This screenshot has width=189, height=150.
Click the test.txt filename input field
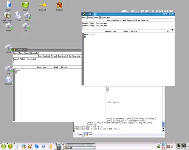click(56, 53)
